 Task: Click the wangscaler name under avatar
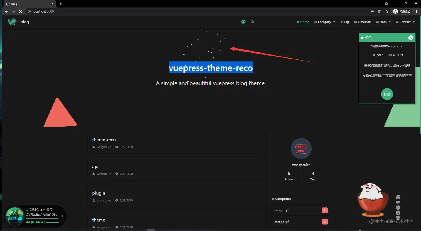[x=301, y=165]
